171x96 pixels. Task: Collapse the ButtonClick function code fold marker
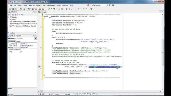coord(43,17)
